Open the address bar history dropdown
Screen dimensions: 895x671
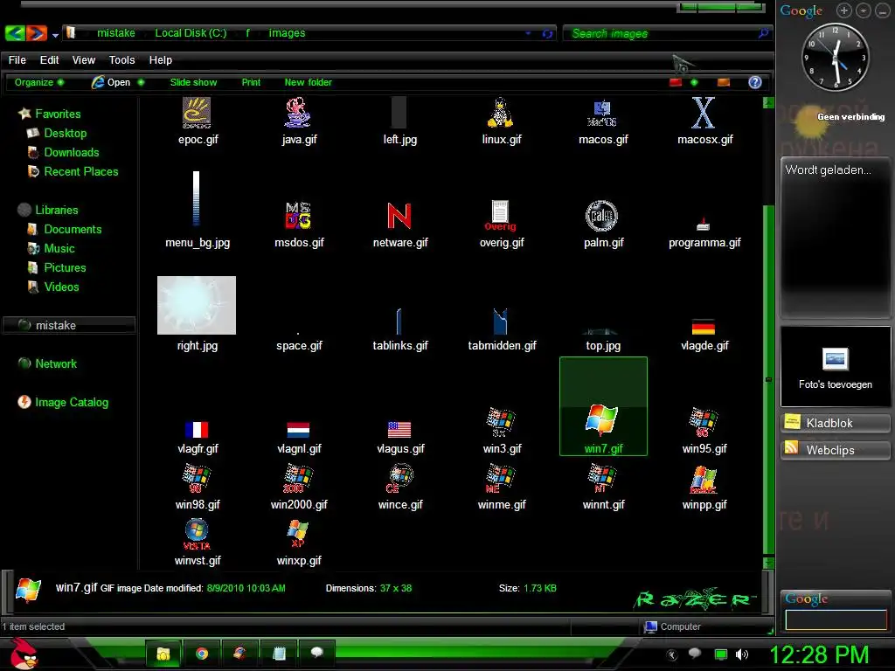point(528,33)
